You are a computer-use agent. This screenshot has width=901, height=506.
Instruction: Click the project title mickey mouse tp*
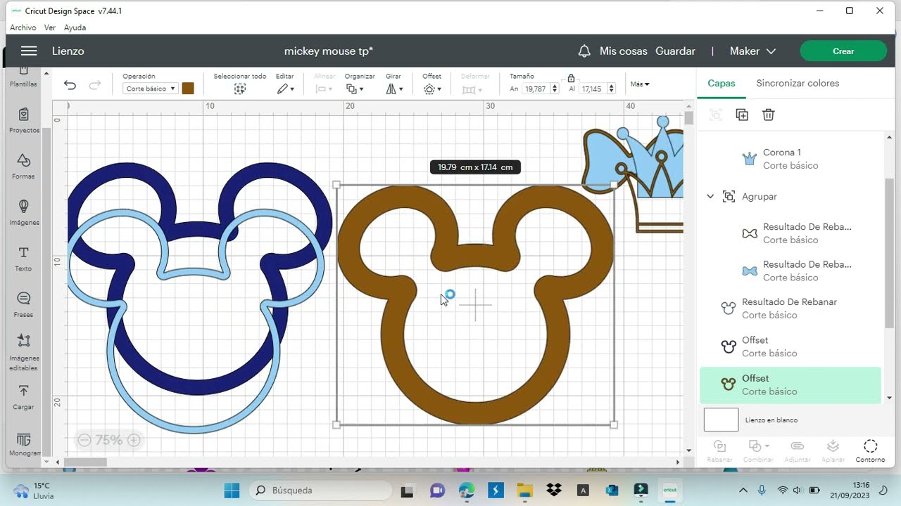click(x=329, y=51)
